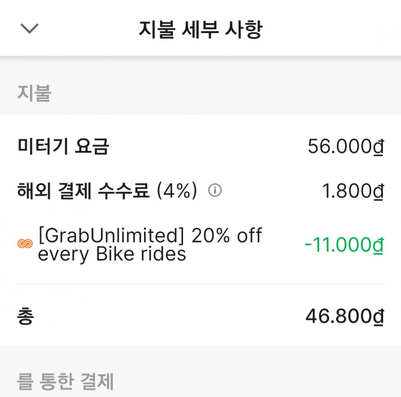Tap the 총 total label
The image size is (401, 397).
[25, 316]
